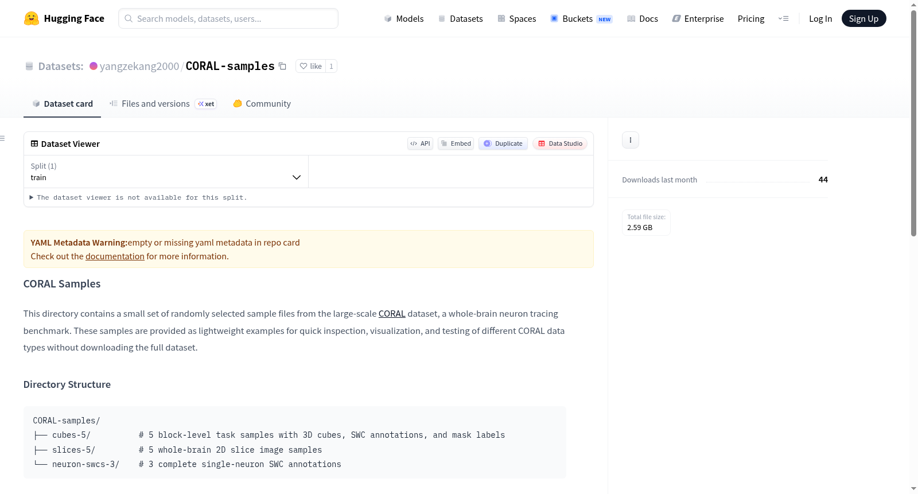Focus the search models, datasets, users field
The width and height of the screenshot is (918, 494).
click(228, 18)
